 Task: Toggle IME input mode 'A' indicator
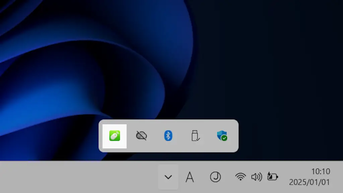click(190, 177)
